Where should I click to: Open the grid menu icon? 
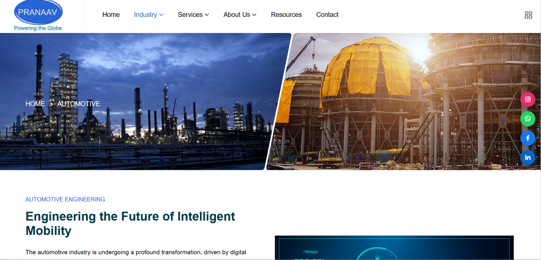tap(528, 15)
